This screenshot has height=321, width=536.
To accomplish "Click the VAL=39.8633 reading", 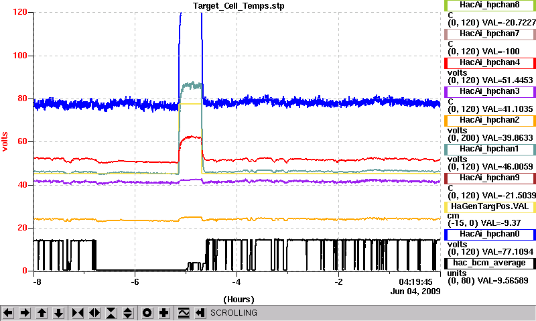I will (x=507, y=138).
